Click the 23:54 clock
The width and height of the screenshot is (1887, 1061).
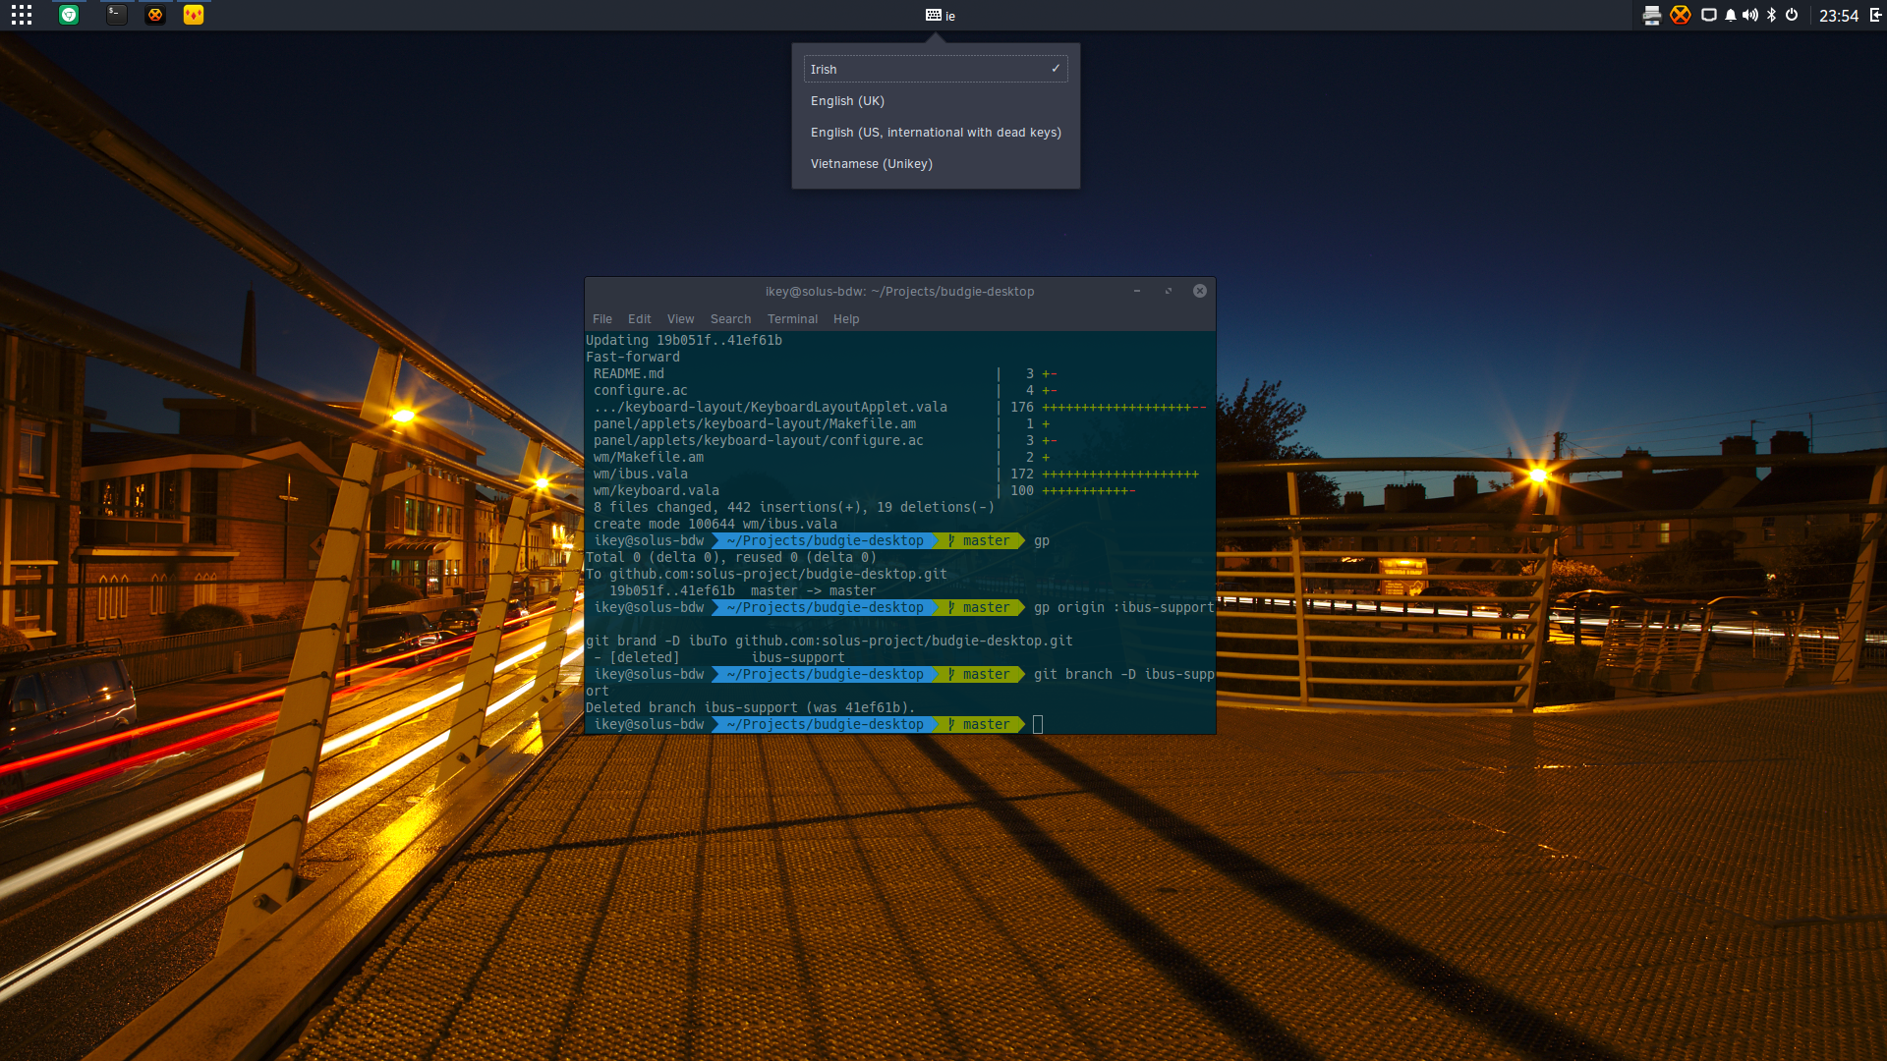1838,16
